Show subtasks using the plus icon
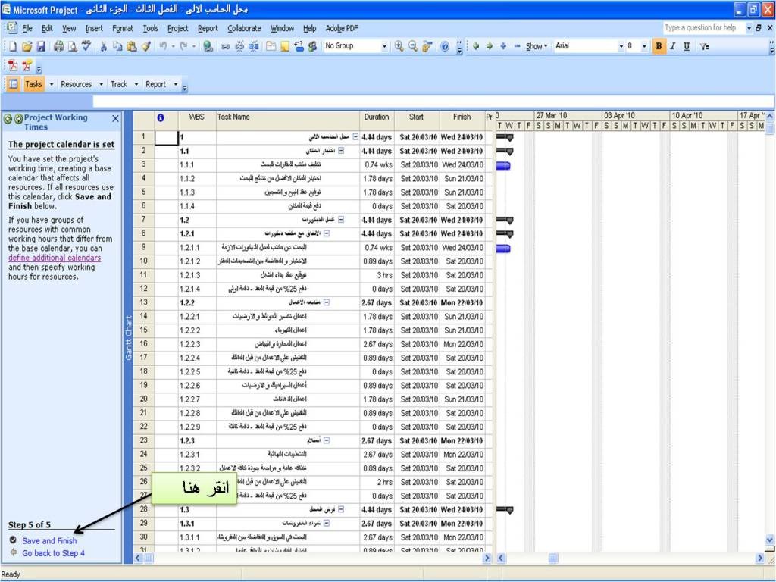This screenshot has height=582, width=776. pos(503,46)
